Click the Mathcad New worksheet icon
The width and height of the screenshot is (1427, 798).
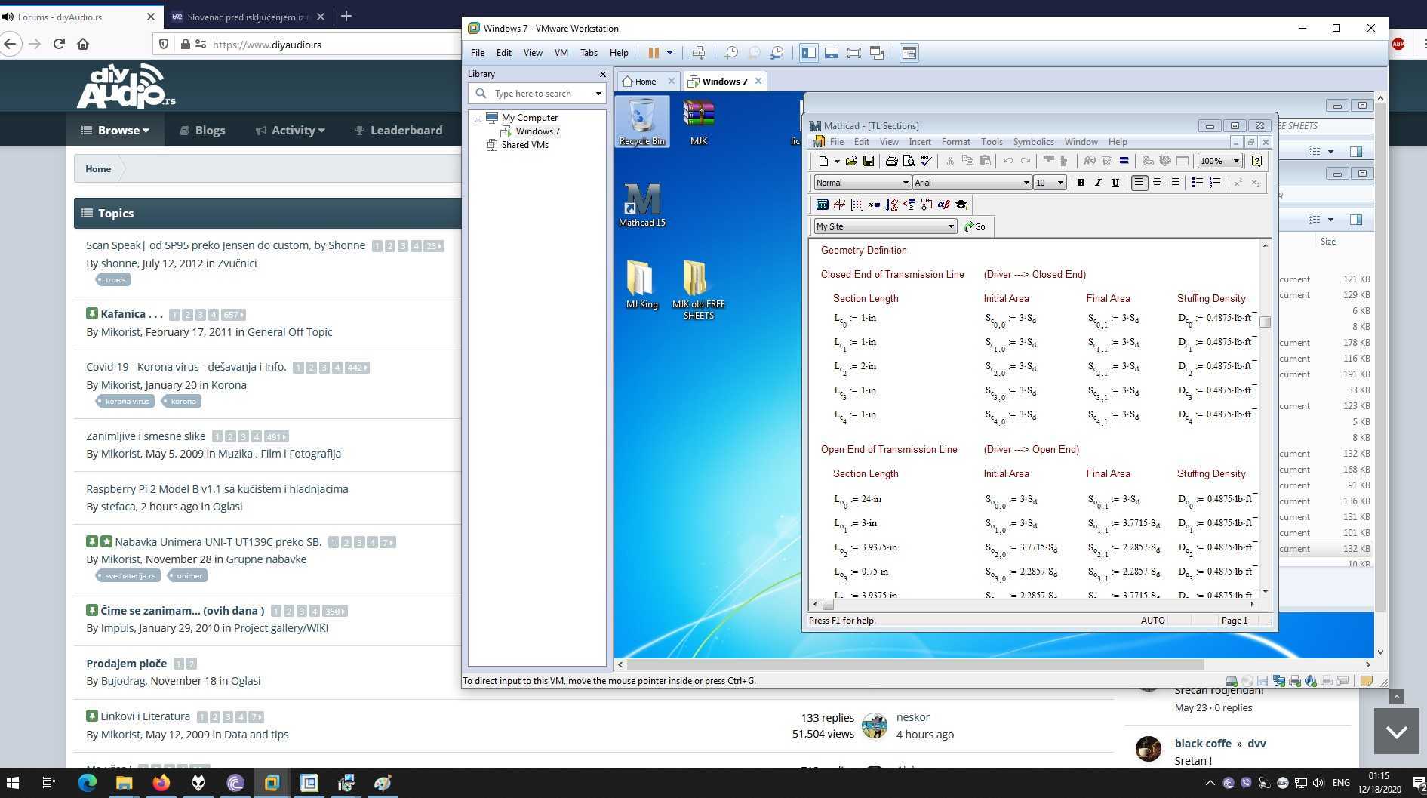pos(823,161)
